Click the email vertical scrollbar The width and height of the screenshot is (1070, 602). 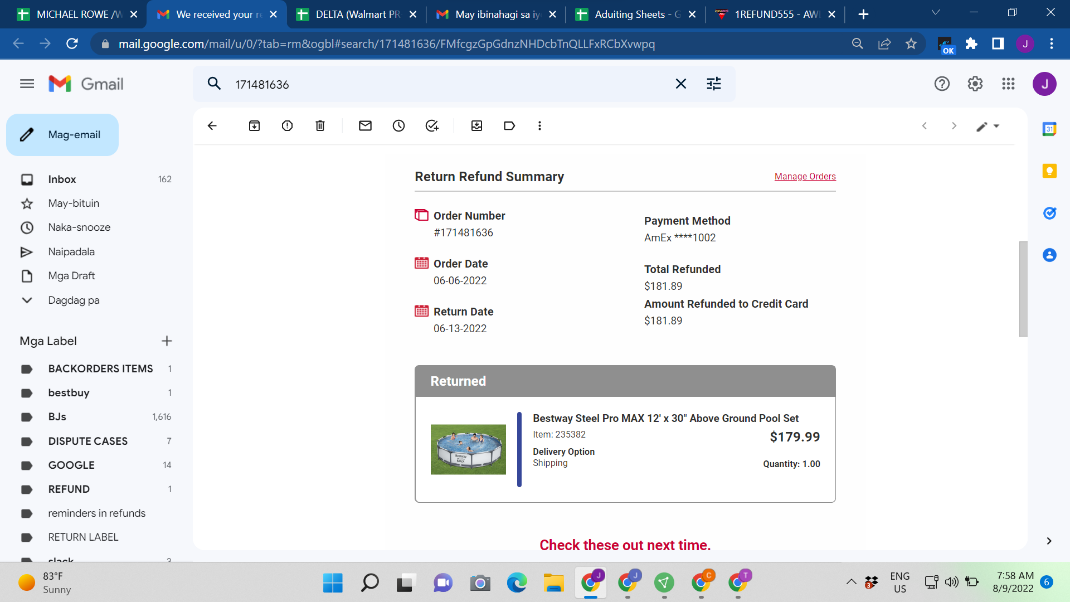[x=1023, y=289]
